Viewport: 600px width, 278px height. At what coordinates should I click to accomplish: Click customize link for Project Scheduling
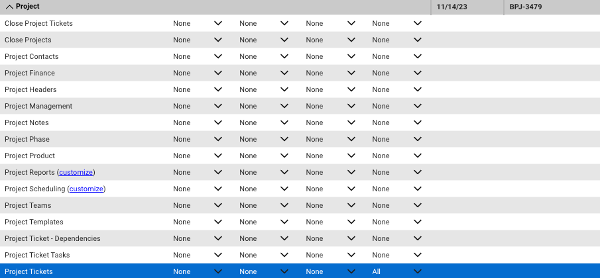point(86,189)
